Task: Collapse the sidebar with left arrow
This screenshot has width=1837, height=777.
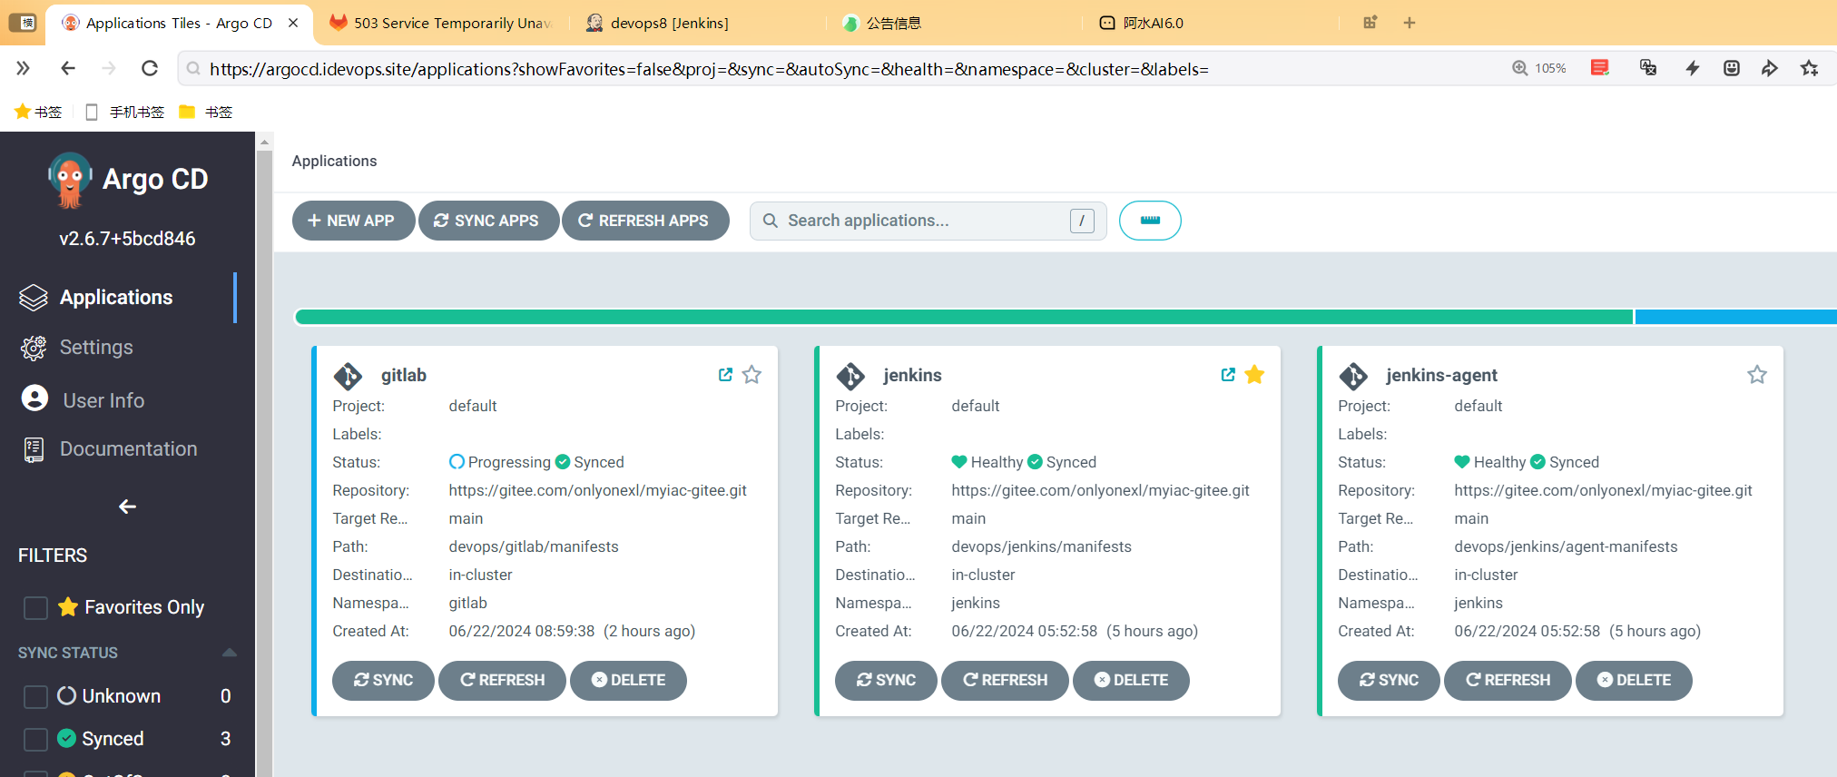Action: pyautogui.click(x=127, y=507)
